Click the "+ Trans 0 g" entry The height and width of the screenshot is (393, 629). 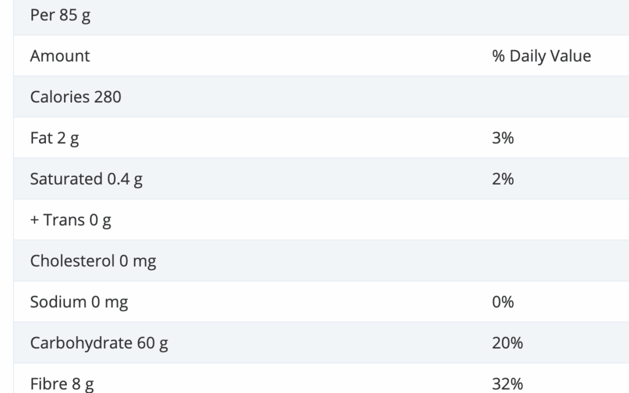point(70,220)
